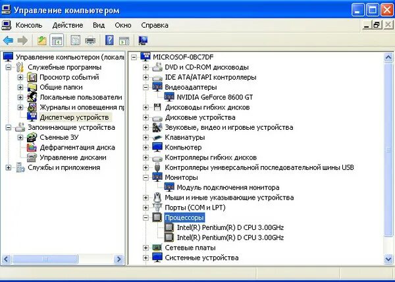The height and width of the screenshot is (282, 395).
Task: Click the Back arrow toolbar icon
Action: [9, 40]
